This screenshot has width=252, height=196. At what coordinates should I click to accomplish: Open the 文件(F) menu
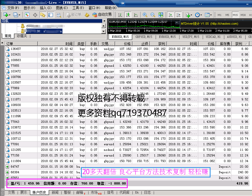click(x=13, y=8)
